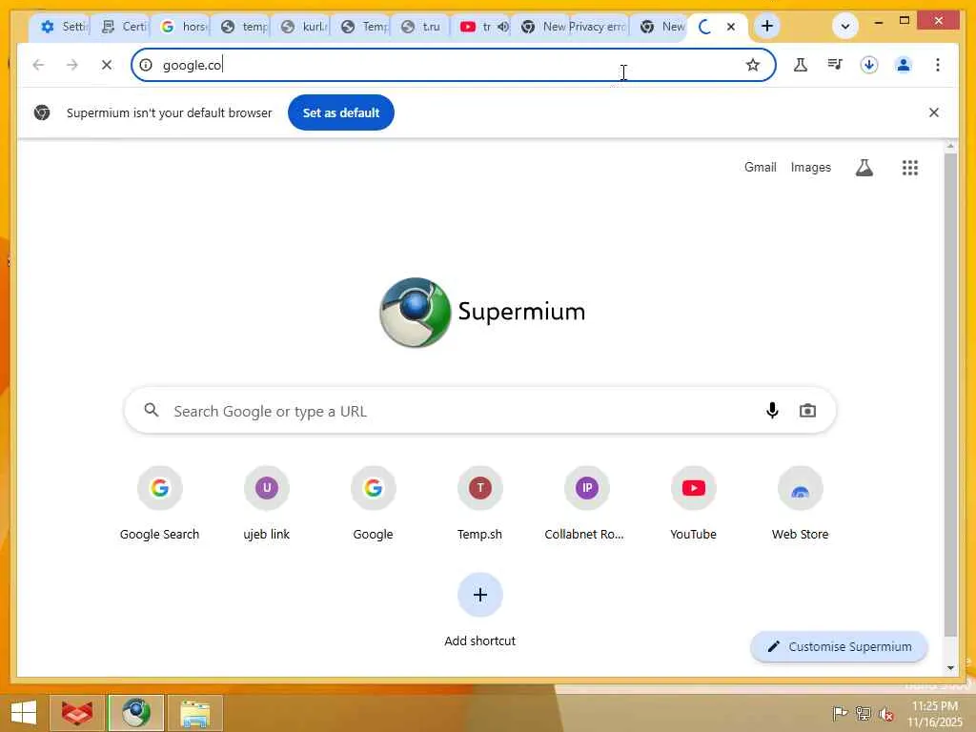Open Google apps grid
976x732 pixels.
910,168
